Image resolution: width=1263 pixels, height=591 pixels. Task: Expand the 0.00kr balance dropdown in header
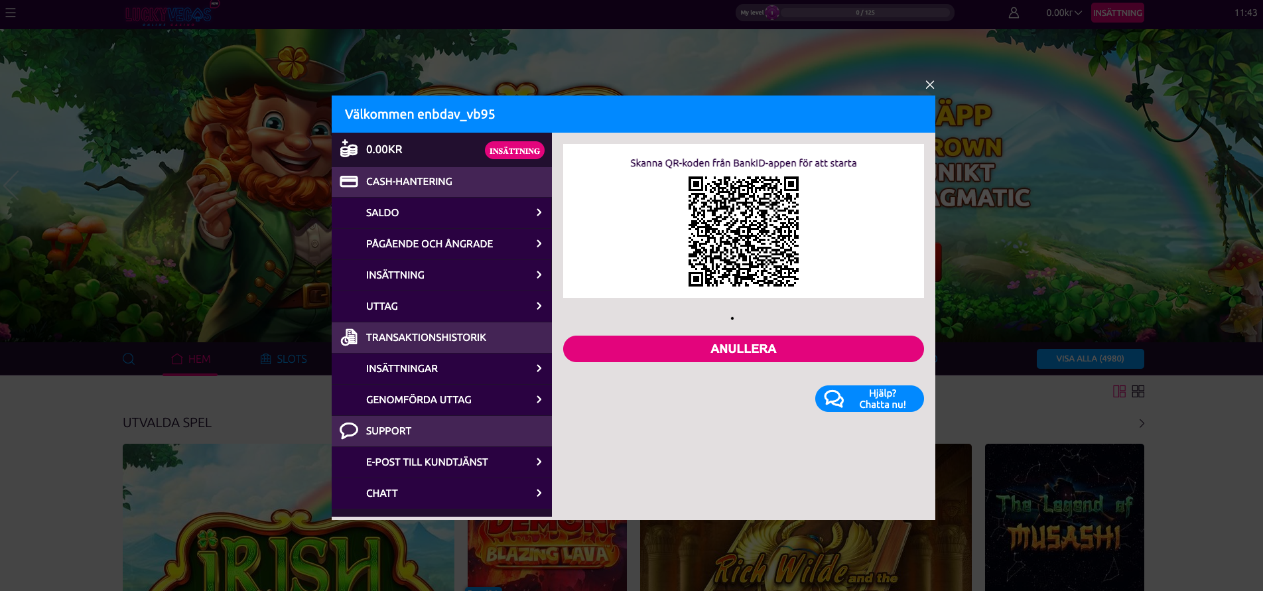(1064, 13)
